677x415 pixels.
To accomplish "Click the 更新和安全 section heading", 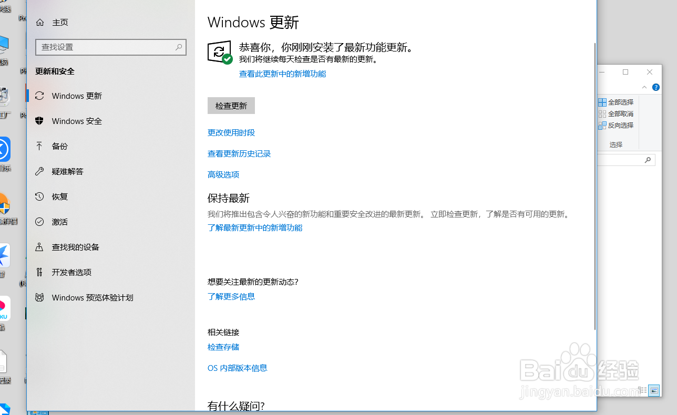I will [55, 71].
